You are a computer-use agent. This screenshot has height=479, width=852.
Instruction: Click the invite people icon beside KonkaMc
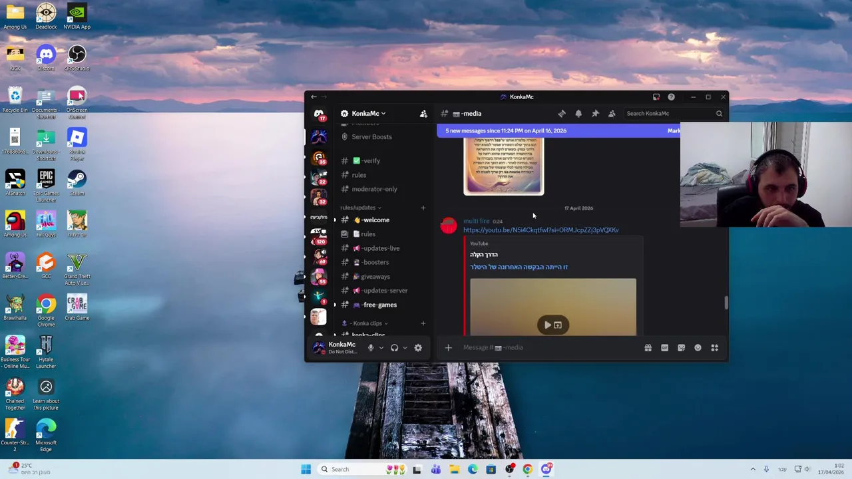pyautogui.click(x=423, y=114)
